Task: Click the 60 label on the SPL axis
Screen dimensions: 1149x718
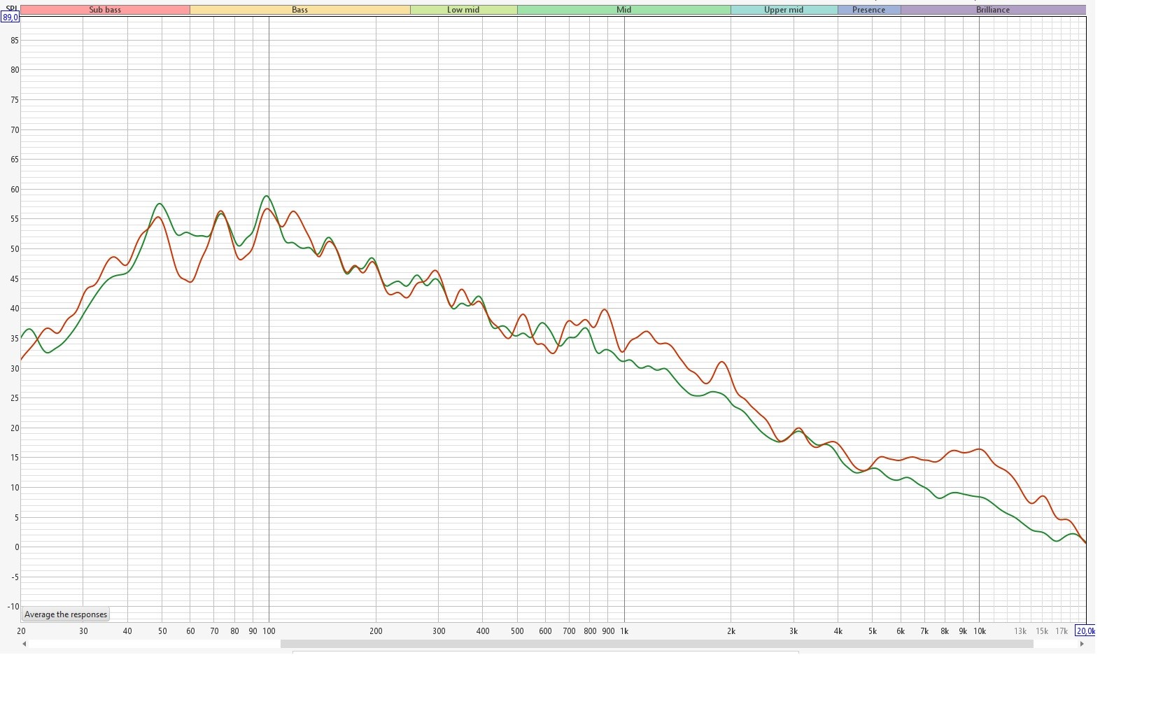Action: (15, 190)
